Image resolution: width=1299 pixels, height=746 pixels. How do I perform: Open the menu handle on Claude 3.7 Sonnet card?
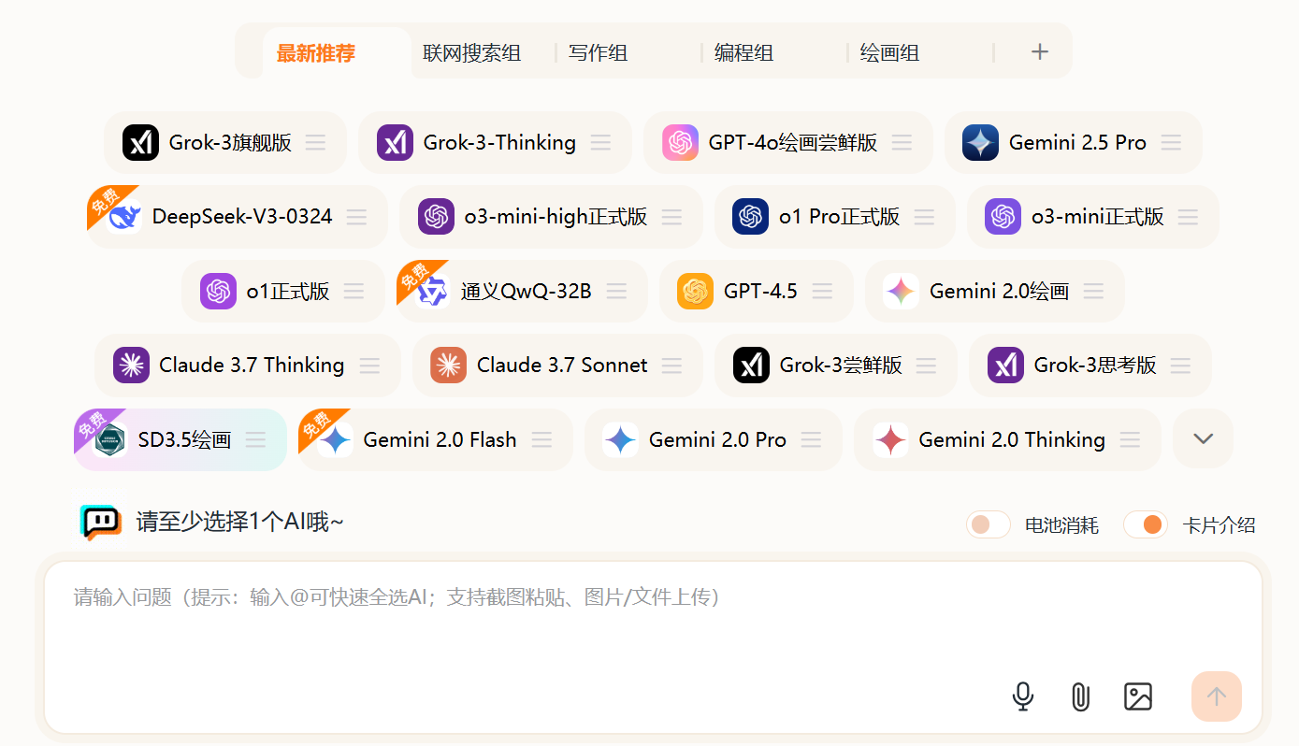[671, 366]
